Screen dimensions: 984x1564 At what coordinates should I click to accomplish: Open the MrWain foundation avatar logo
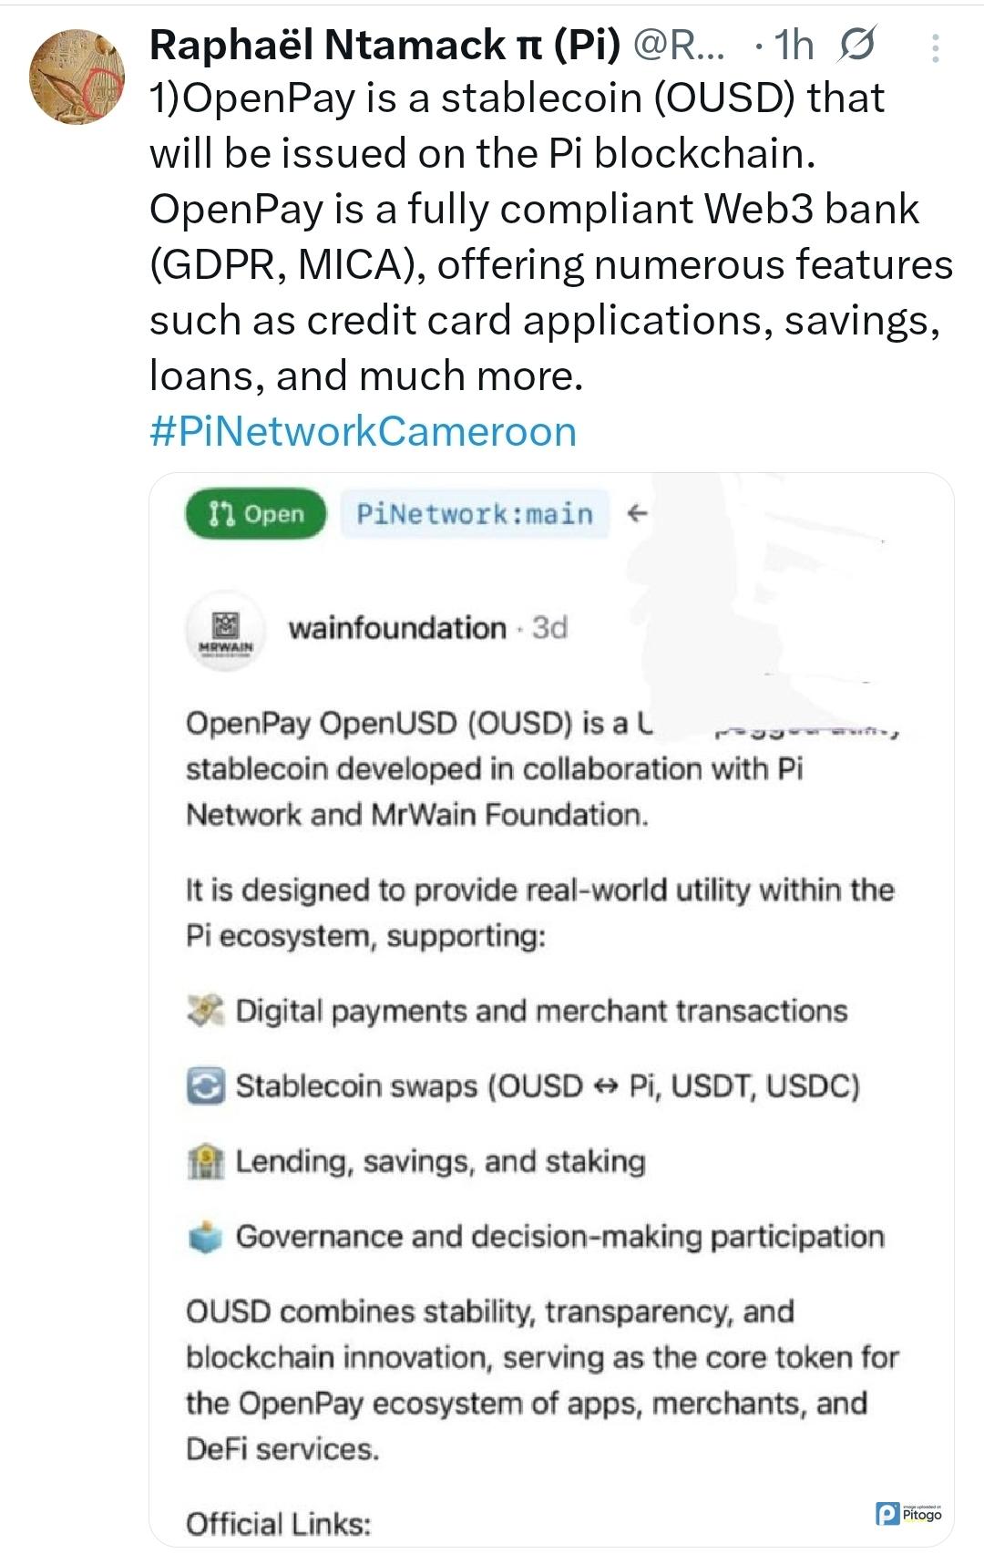click(225, 630)
